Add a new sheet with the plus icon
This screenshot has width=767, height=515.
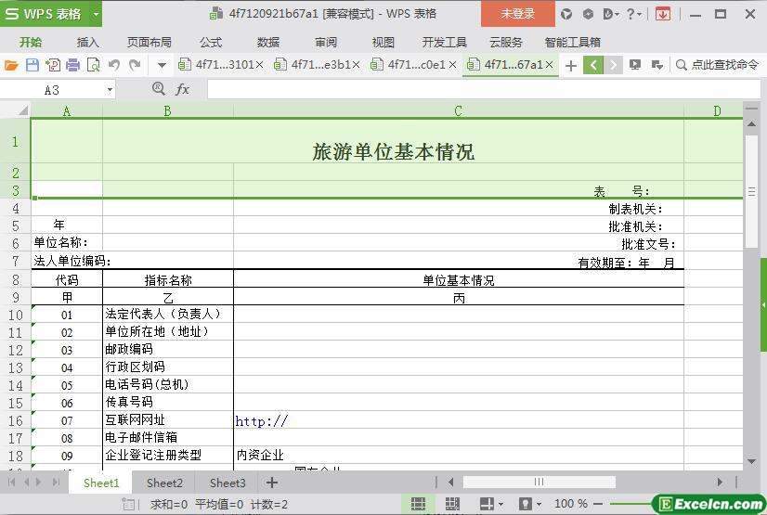(272, 483)
